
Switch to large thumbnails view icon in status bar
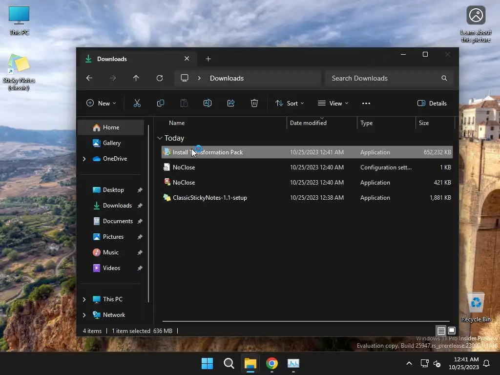tap(452, 331)
